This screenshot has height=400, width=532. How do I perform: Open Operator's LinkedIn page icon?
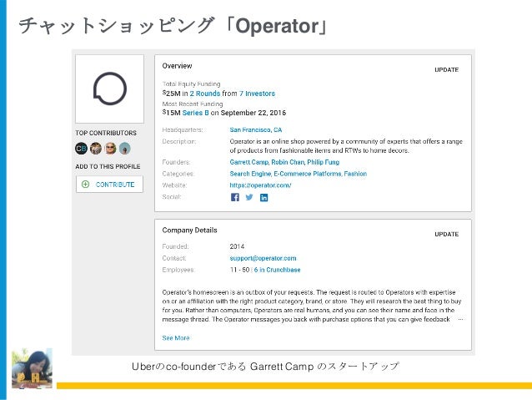[x=264, y=197]
